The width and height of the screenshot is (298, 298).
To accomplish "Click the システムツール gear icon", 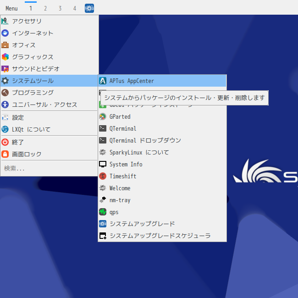I will tap(5, 81).
